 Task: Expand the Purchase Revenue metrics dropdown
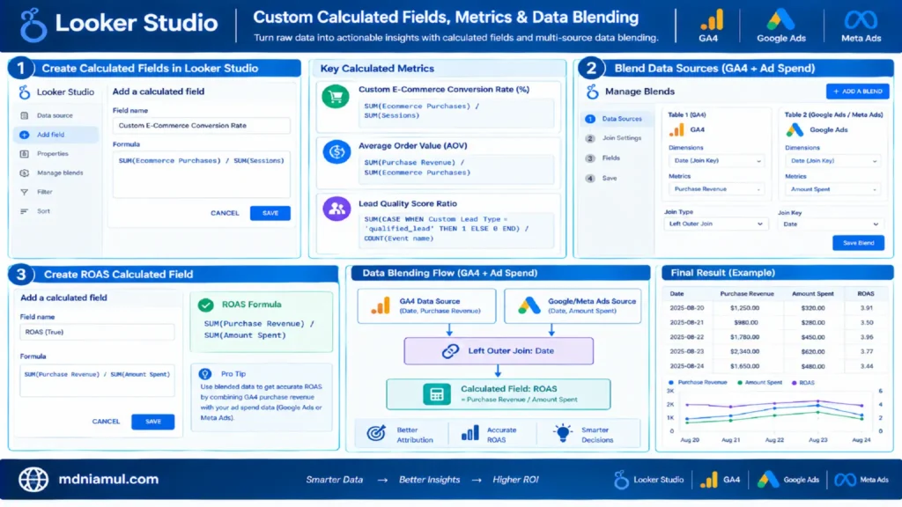(x=716, y=189)
